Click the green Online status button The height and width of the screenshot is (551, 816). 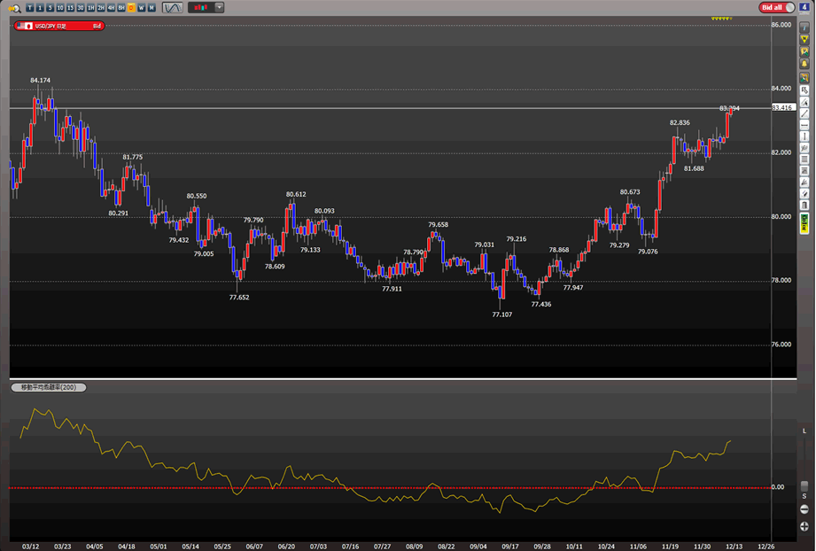point(804,220)
